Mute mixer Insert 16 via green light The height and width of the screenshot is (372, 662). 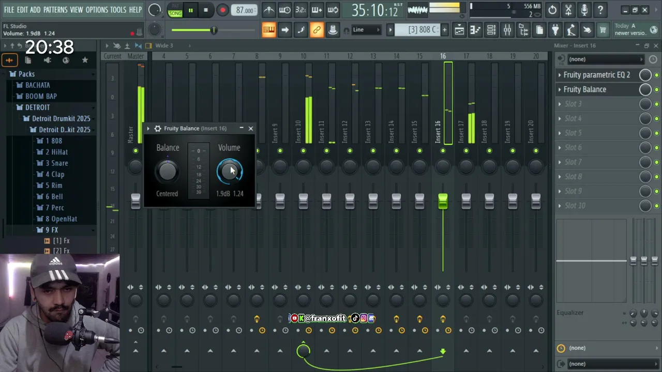point(443,151)
